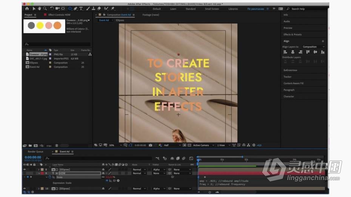Select the Clone Stamp tool

click(x=93, y=9)
